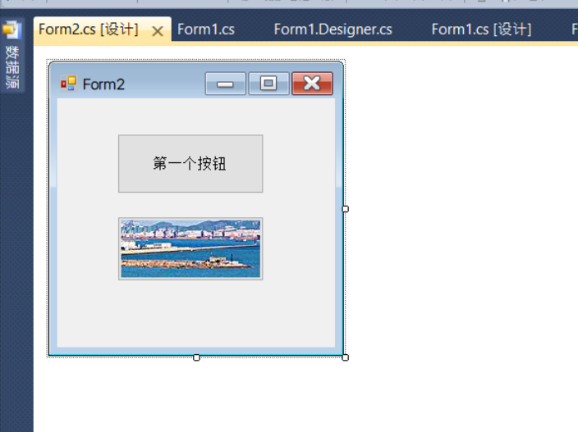
Task: Click the bottom-edge resize handle of Form2
Action: pyautogui.click(x=196, y=357)
